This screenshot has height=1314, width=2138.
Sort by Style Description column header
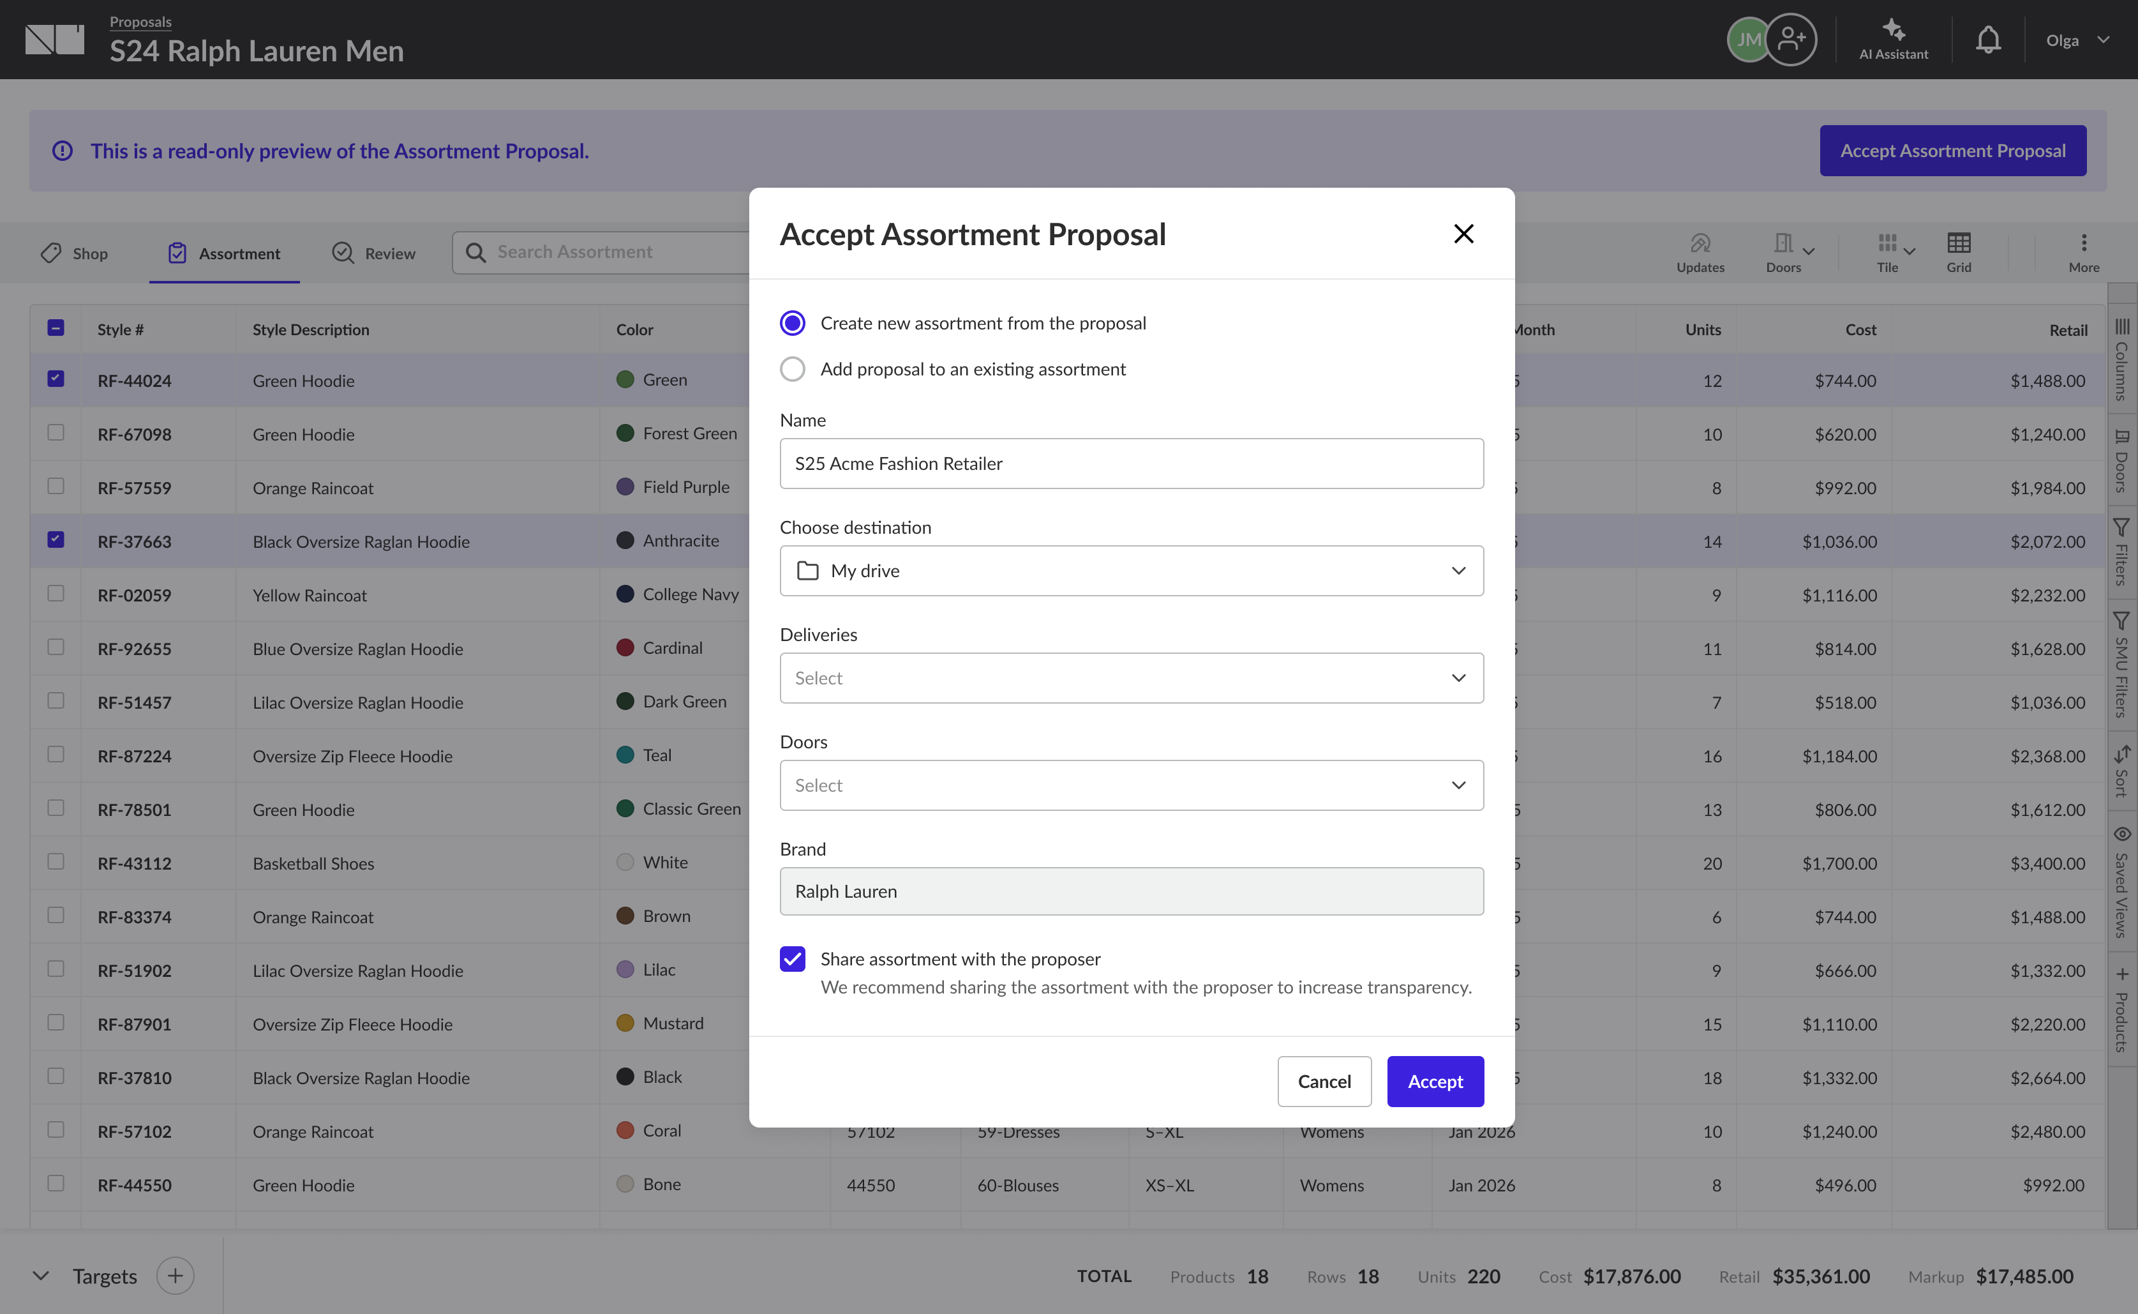coord(311,329)
